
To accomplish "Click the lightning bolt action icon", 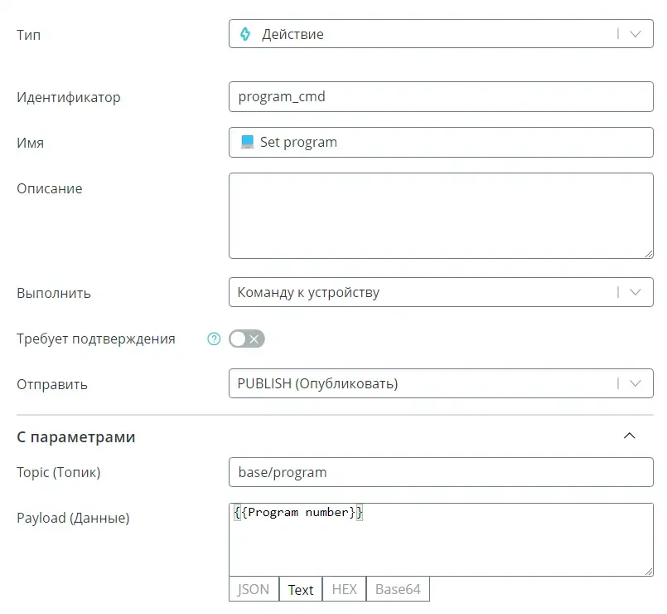I will tap(244, 34).
